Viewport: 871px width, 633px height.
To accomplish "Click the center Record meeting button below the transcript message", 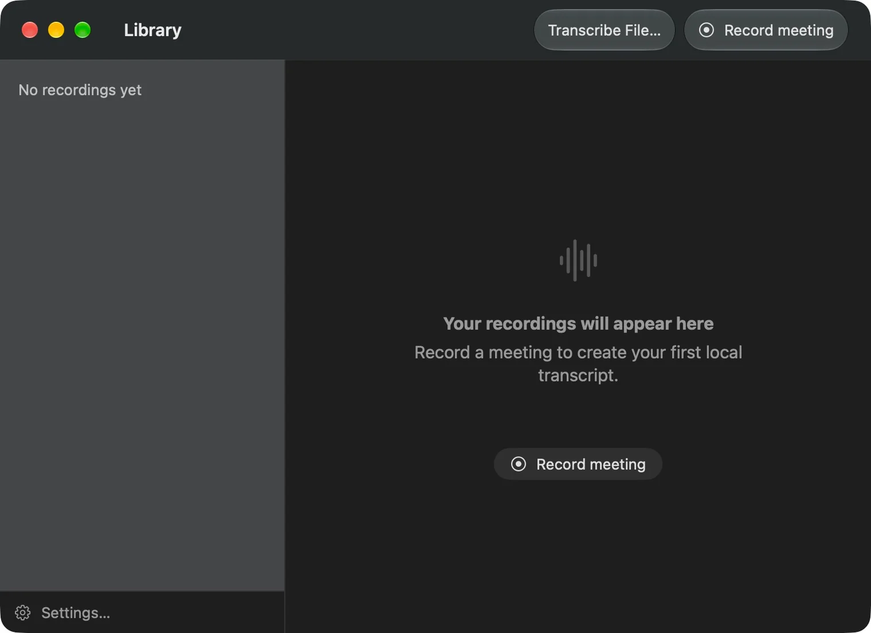I will point(578,464).
